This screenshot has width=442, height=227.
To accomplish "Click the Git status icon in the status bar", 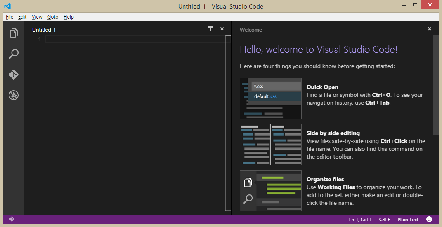I will tap(12, 219).
